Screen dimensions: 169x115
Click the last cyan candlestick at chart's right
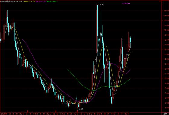[130, 40]
